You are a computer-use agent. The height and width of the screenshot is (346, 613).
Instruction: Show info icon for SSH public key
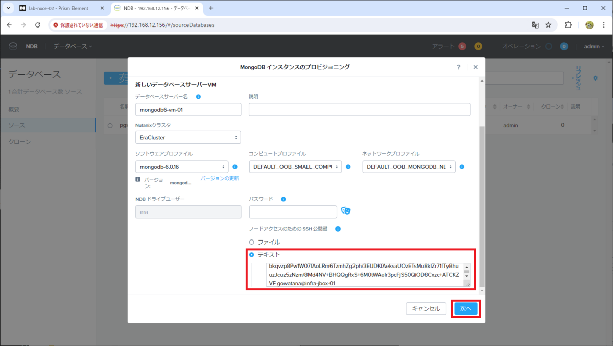338,229
